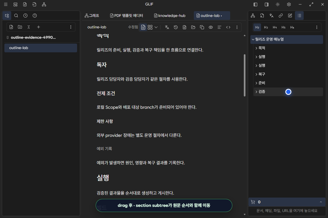Open the graph network icon in title bar
Screen dimensions: 328x218
tap(44, 4)
